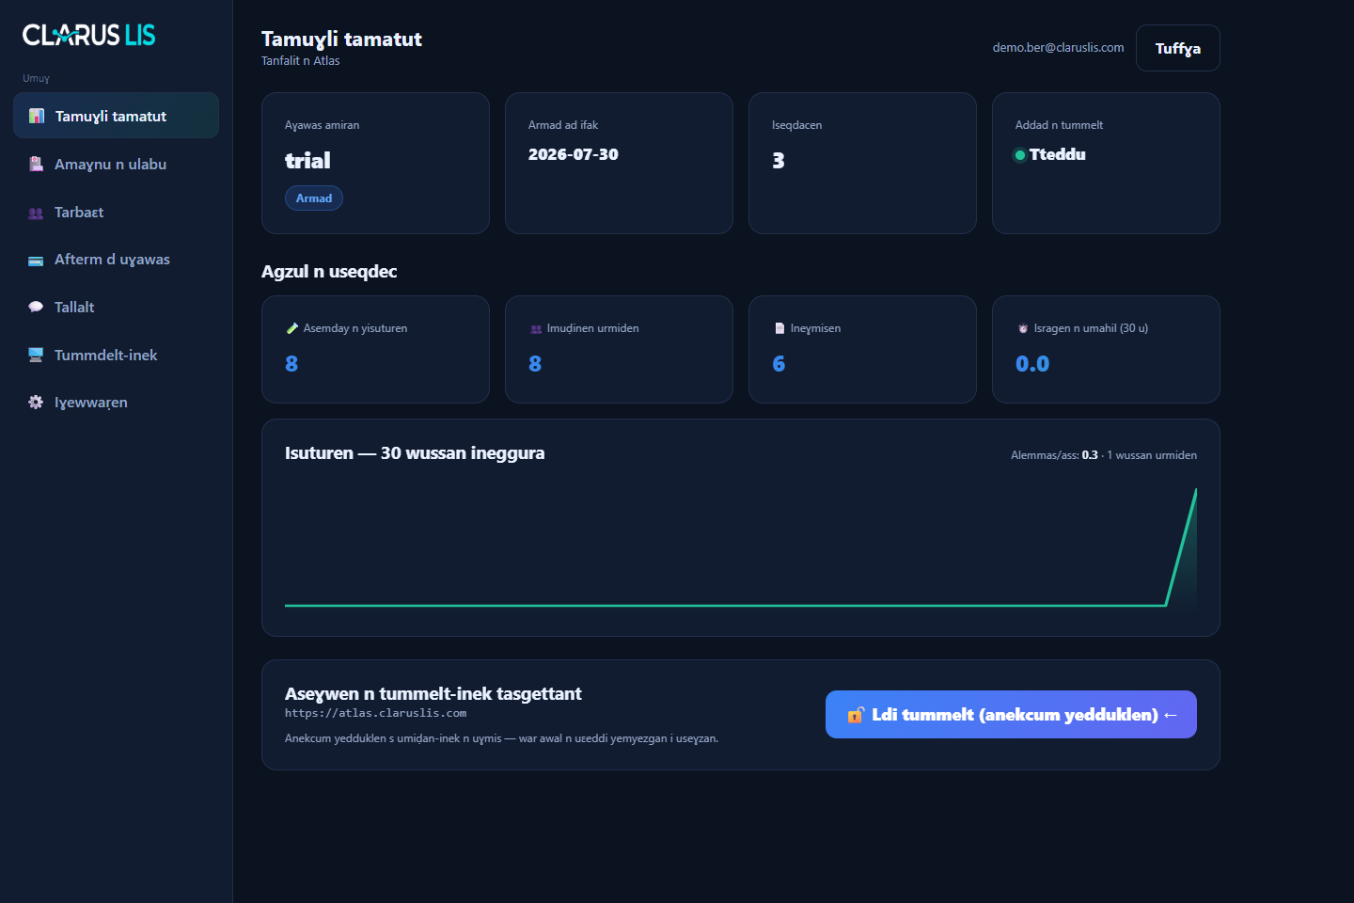Click the Afterm d uɣawas card icon
Screen dimensions: 1354x903
(x=36, y=261)
